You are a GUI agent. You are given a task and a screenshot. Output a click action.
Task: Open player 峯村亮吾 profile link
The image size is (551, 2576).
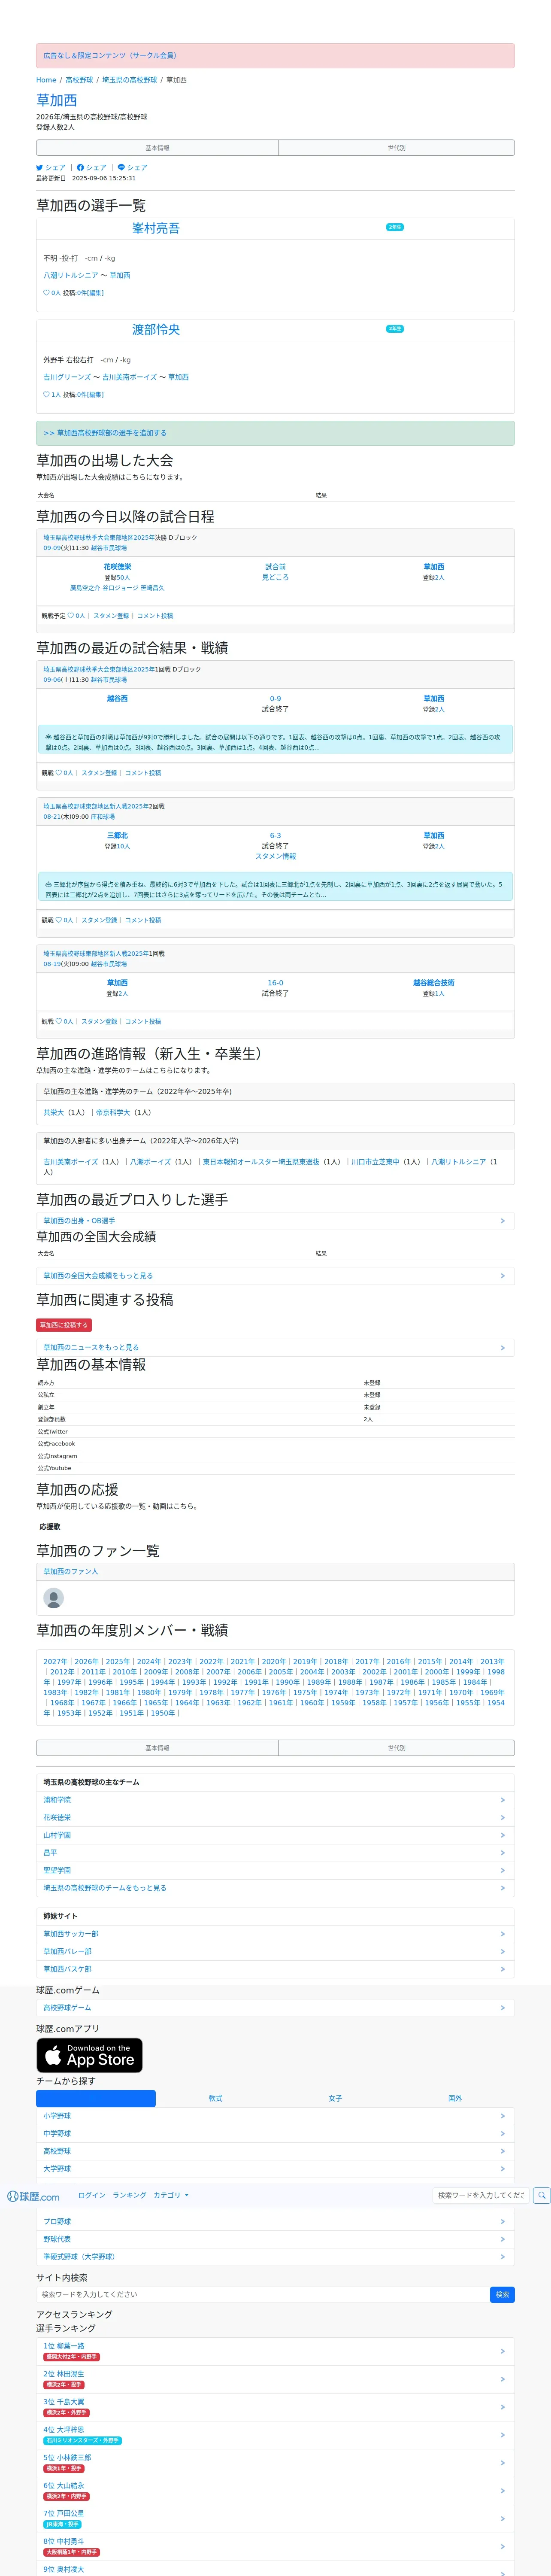click(x=156, y=228)
